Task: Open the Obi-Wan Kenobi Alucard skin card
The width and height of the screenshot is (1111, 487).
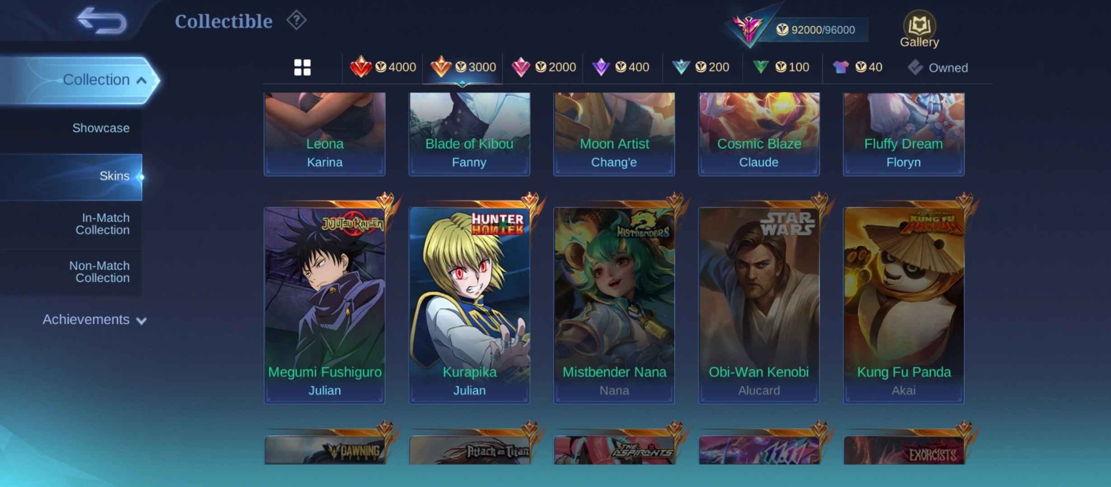Action: [759, 305]
